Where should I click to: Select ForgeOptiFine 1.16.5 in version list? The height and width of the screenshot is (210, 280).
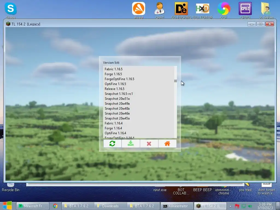pos(139,79)
